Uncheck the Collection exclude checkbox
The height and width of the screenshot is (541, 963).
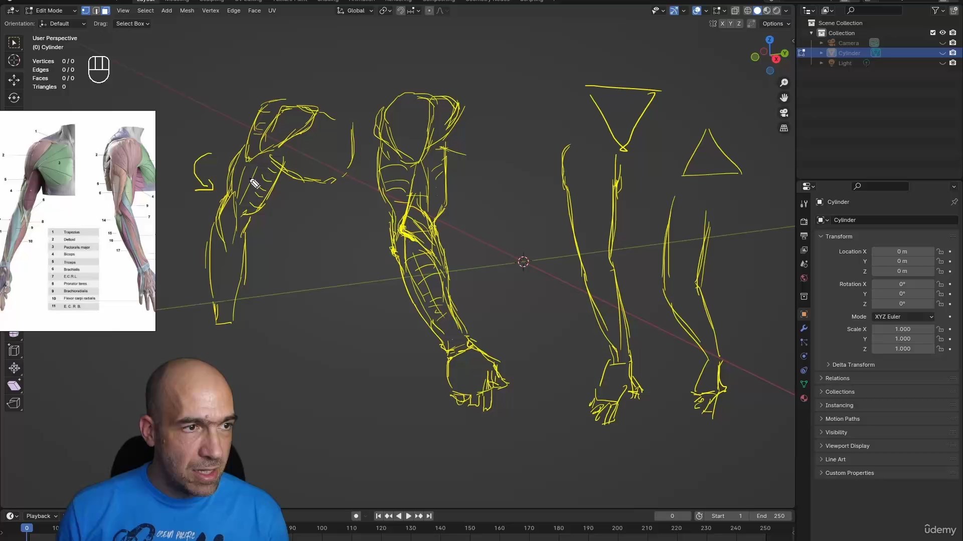[x=933, y=33]
